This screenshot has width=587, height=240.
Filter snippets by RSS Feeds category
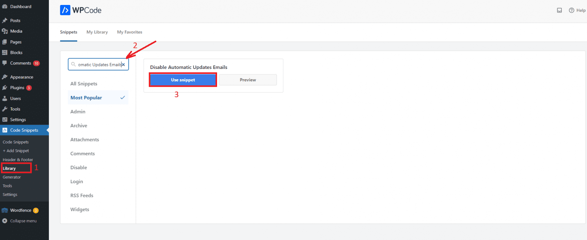pos(82,195)
